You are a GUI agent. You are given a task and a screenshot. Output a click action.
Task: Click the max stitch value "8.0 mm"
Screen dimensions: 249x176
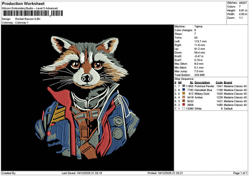tap(199, 64)
